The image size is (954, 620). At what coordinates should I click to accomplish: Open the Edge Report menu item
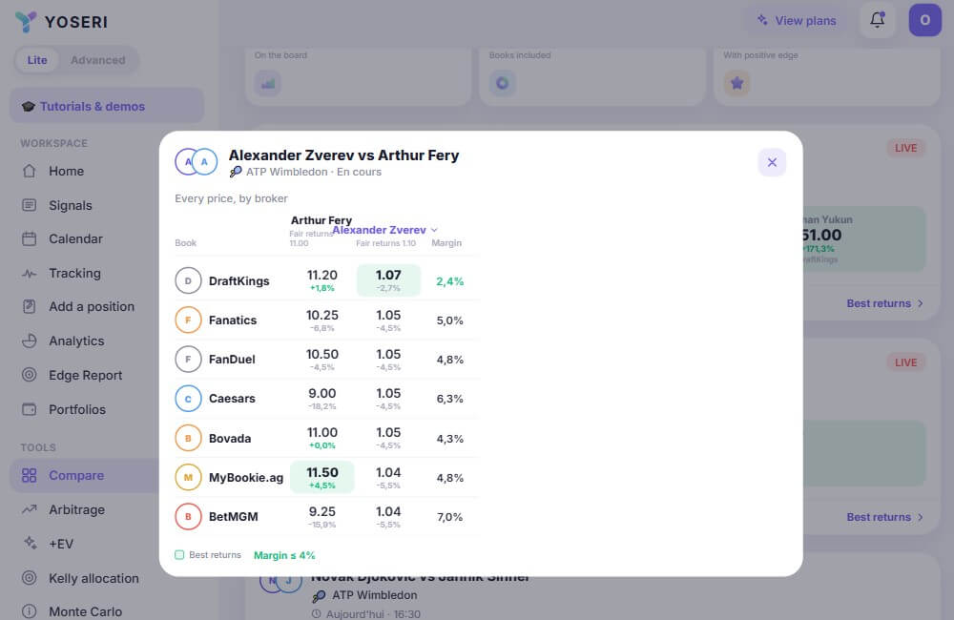pyautogui.click(x=84, y=375)
